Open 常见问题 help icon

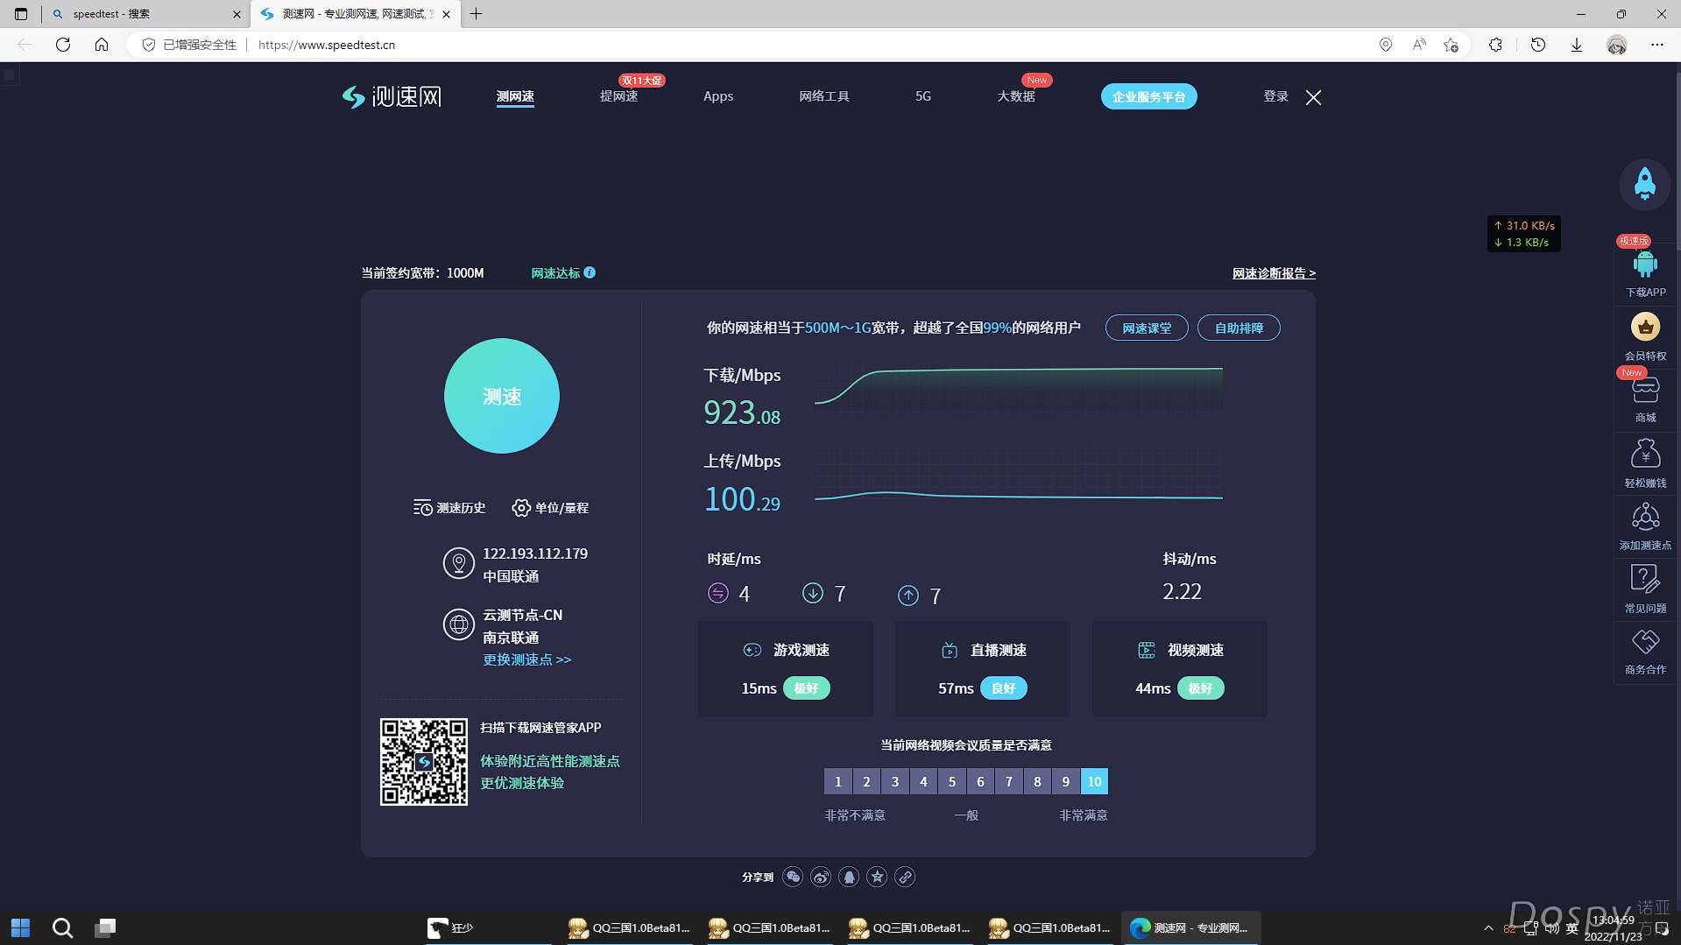(1644, 580)
